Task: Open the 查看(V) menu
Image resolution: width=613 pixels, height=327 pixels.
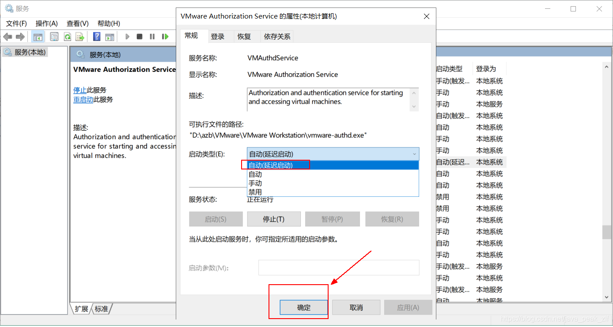Action: [78, 23]
